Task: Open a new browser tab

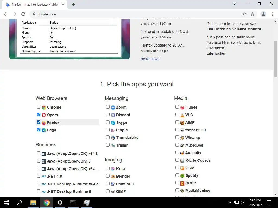Action: tap(73, 5)
